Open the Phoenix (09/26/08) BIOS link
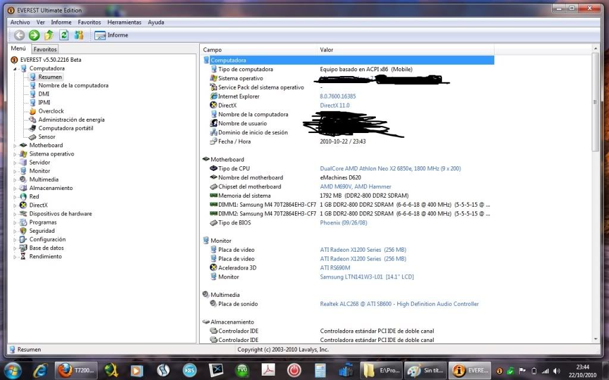Screen dimensions: 609x380 pos(343,223)
